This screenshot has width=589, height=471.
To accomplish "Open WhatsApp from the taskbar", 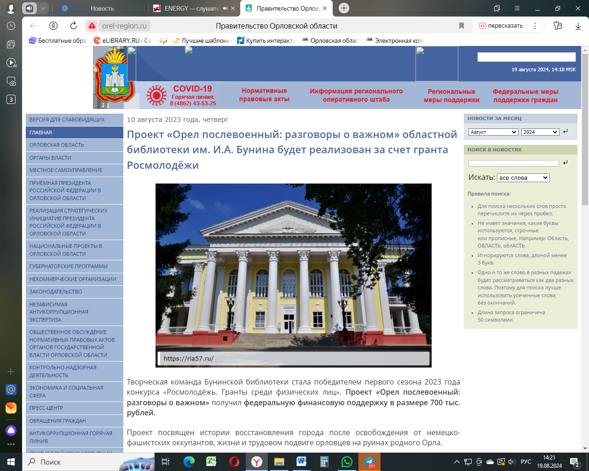I will [x=347, y=462].
